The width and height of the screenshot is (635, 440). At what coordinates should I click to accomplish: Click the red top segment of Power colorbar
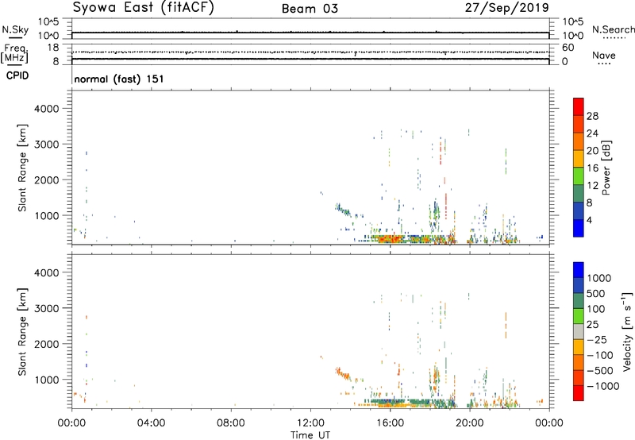coord(579,106)
